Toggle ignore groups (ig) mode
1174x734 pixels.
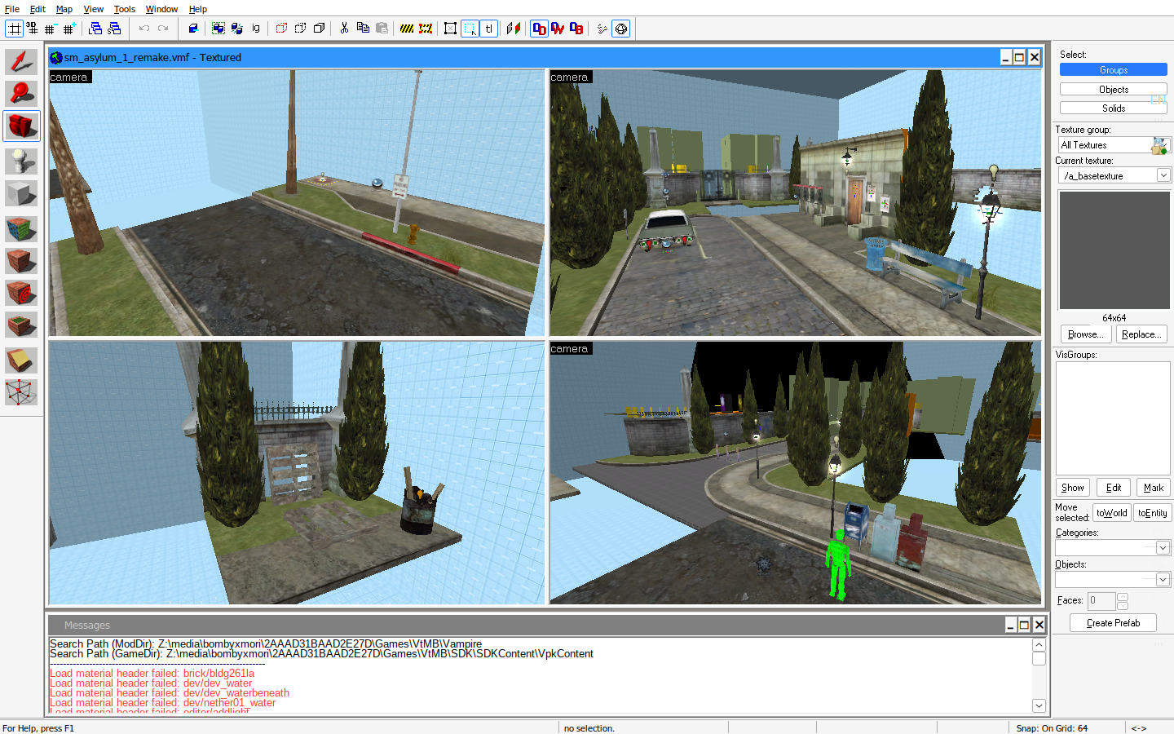(x=256, y=29)
